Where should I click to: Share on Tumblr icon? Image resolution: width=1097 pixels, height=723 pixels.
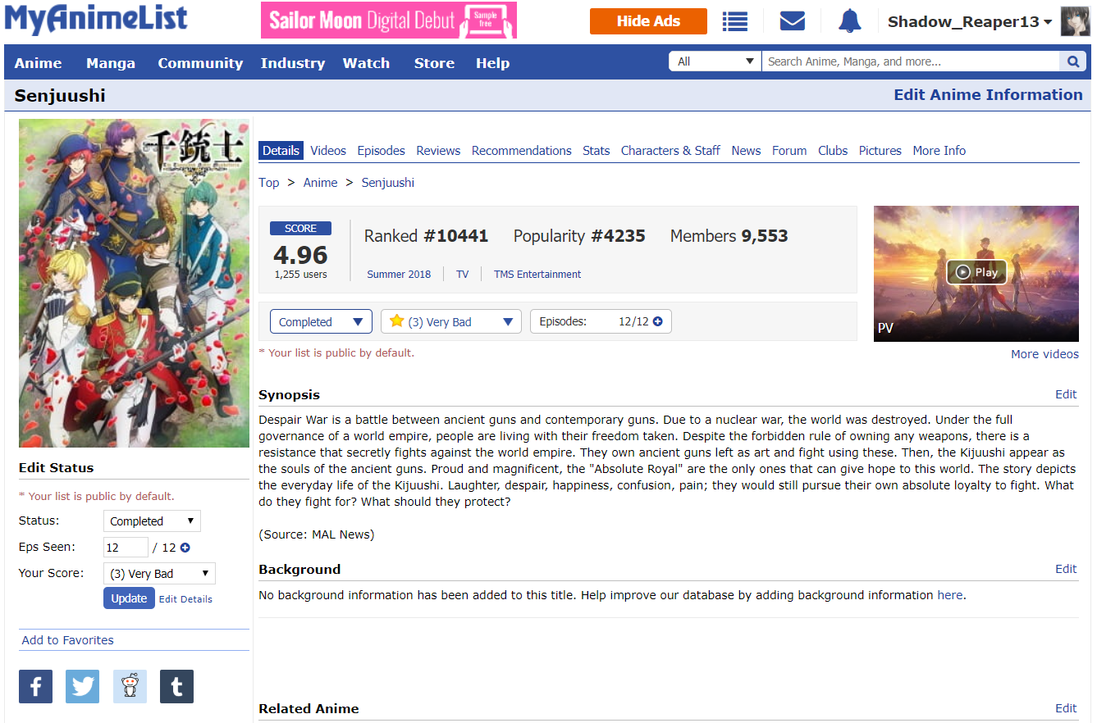coord(176,686)
